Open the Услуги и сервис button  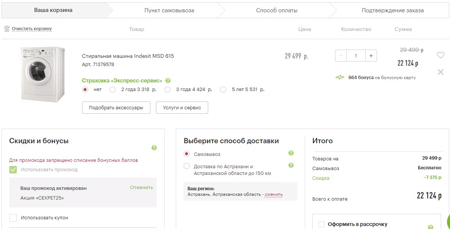coord(182,108)
